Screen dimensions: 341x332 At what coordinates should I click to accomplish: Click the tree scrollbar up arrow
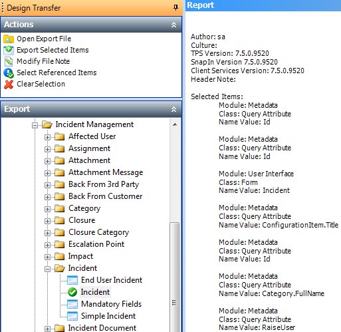tap(175, 124)
